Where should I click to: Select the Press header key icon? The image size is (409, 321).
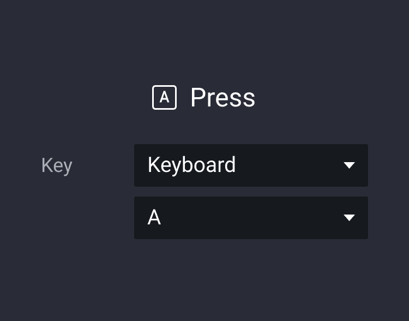coord(164,98)
